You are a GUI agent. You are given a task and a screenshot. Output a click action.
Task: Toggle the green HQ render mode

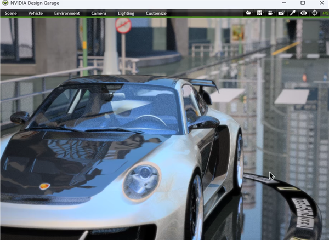(x=326, y=13)
